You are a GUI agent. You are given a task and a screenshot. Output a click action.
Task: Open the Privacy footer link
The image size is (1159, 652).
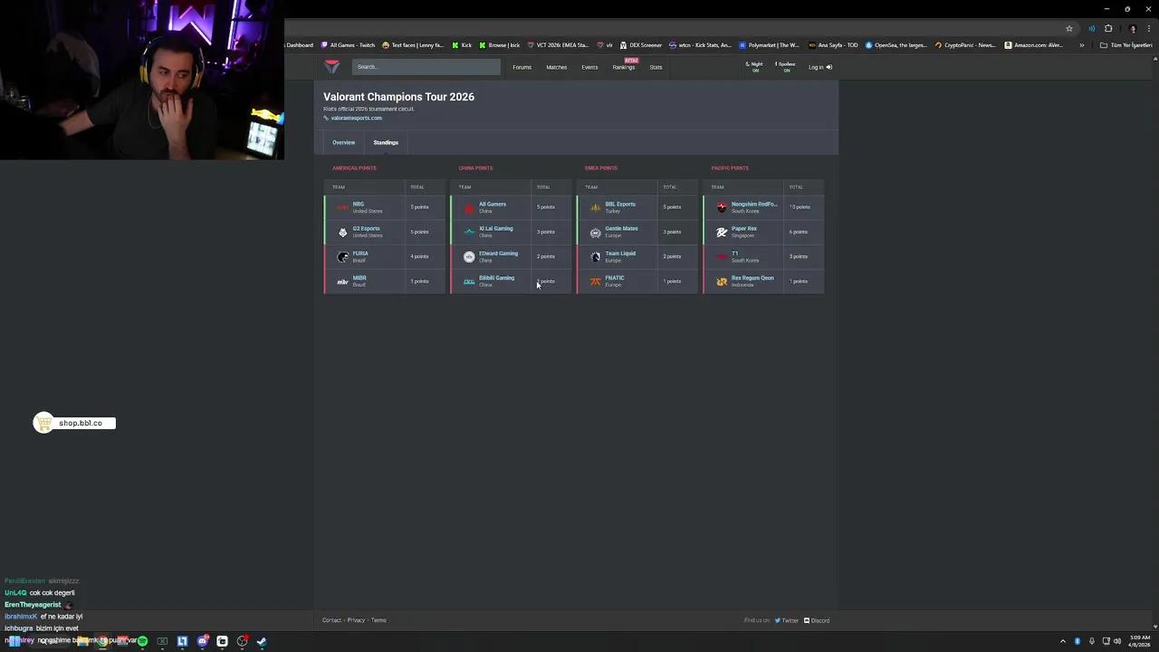356,620
